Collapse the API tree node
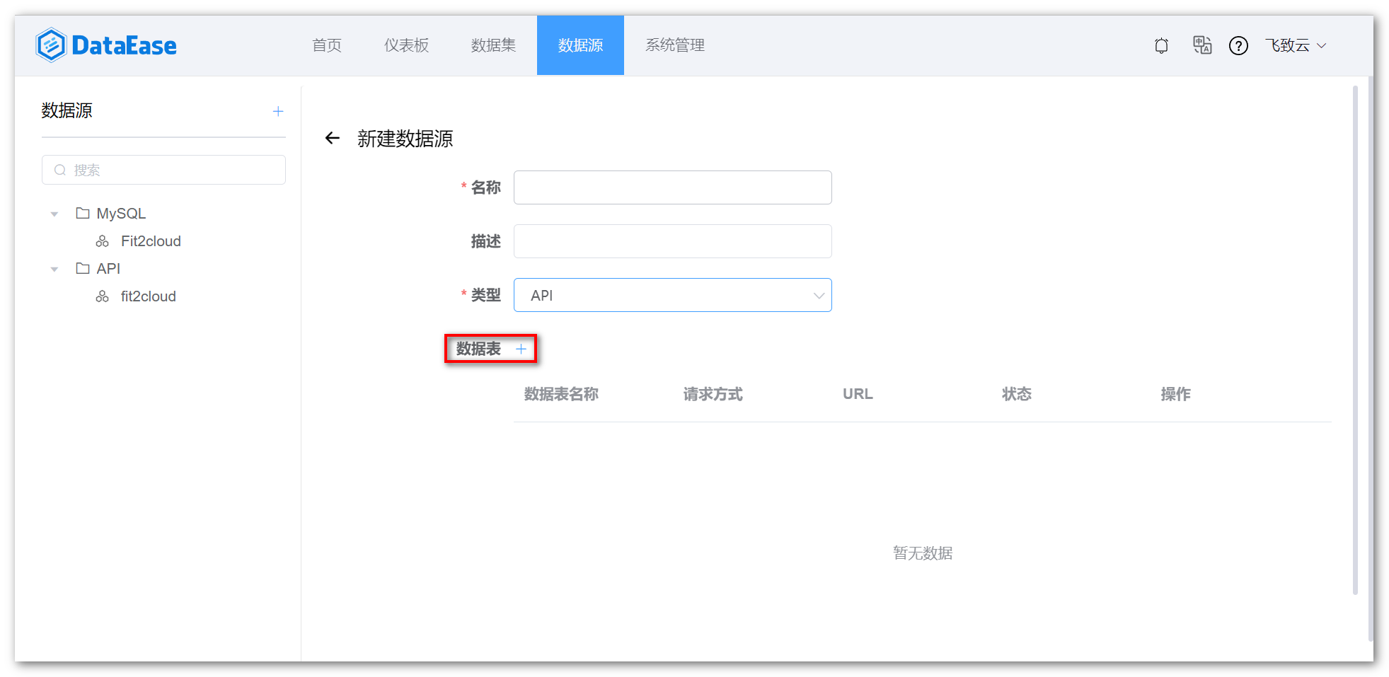The height and width of the screenshot is (677, 1389). (x=54, y=268)
